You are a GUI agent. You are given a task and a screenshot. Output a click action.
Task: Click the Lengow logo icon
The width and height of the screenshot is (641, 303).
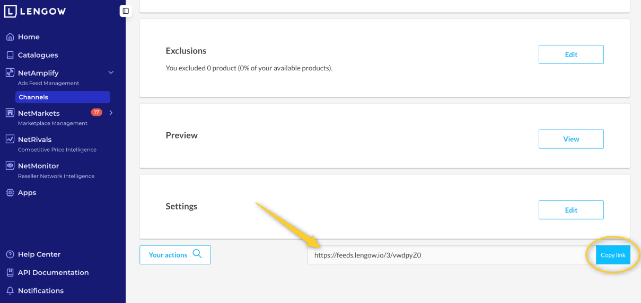11,11
